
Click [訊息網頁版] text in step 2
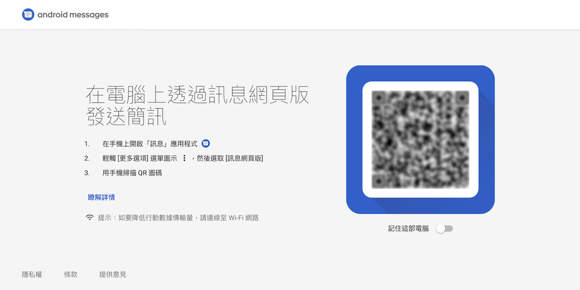244,158
